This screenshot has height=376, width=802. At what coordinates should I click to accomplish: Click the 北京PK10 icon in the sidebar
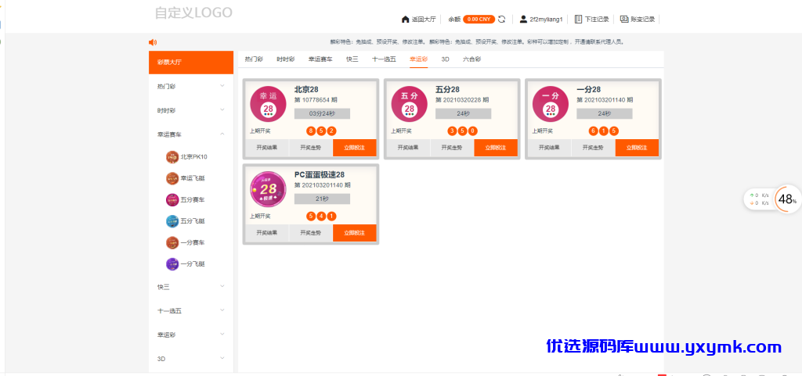pos(172,157)
